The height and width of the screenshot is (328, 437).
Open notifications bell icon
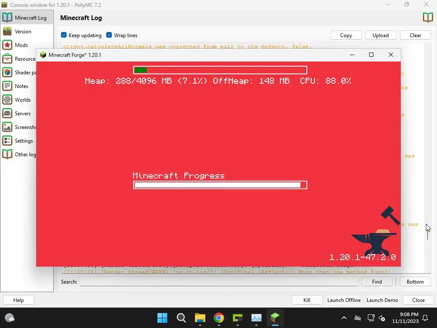[425, 318]
